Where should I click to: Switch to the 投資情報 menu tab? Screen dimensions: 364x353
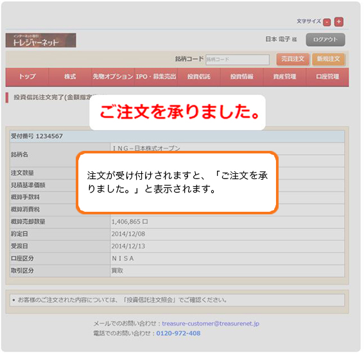coord(241,77)
